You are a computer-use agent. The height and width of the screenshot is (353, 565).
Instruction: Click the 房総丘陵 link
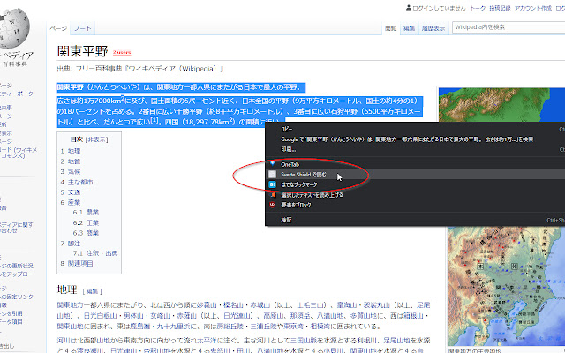[x=230, y=327]
